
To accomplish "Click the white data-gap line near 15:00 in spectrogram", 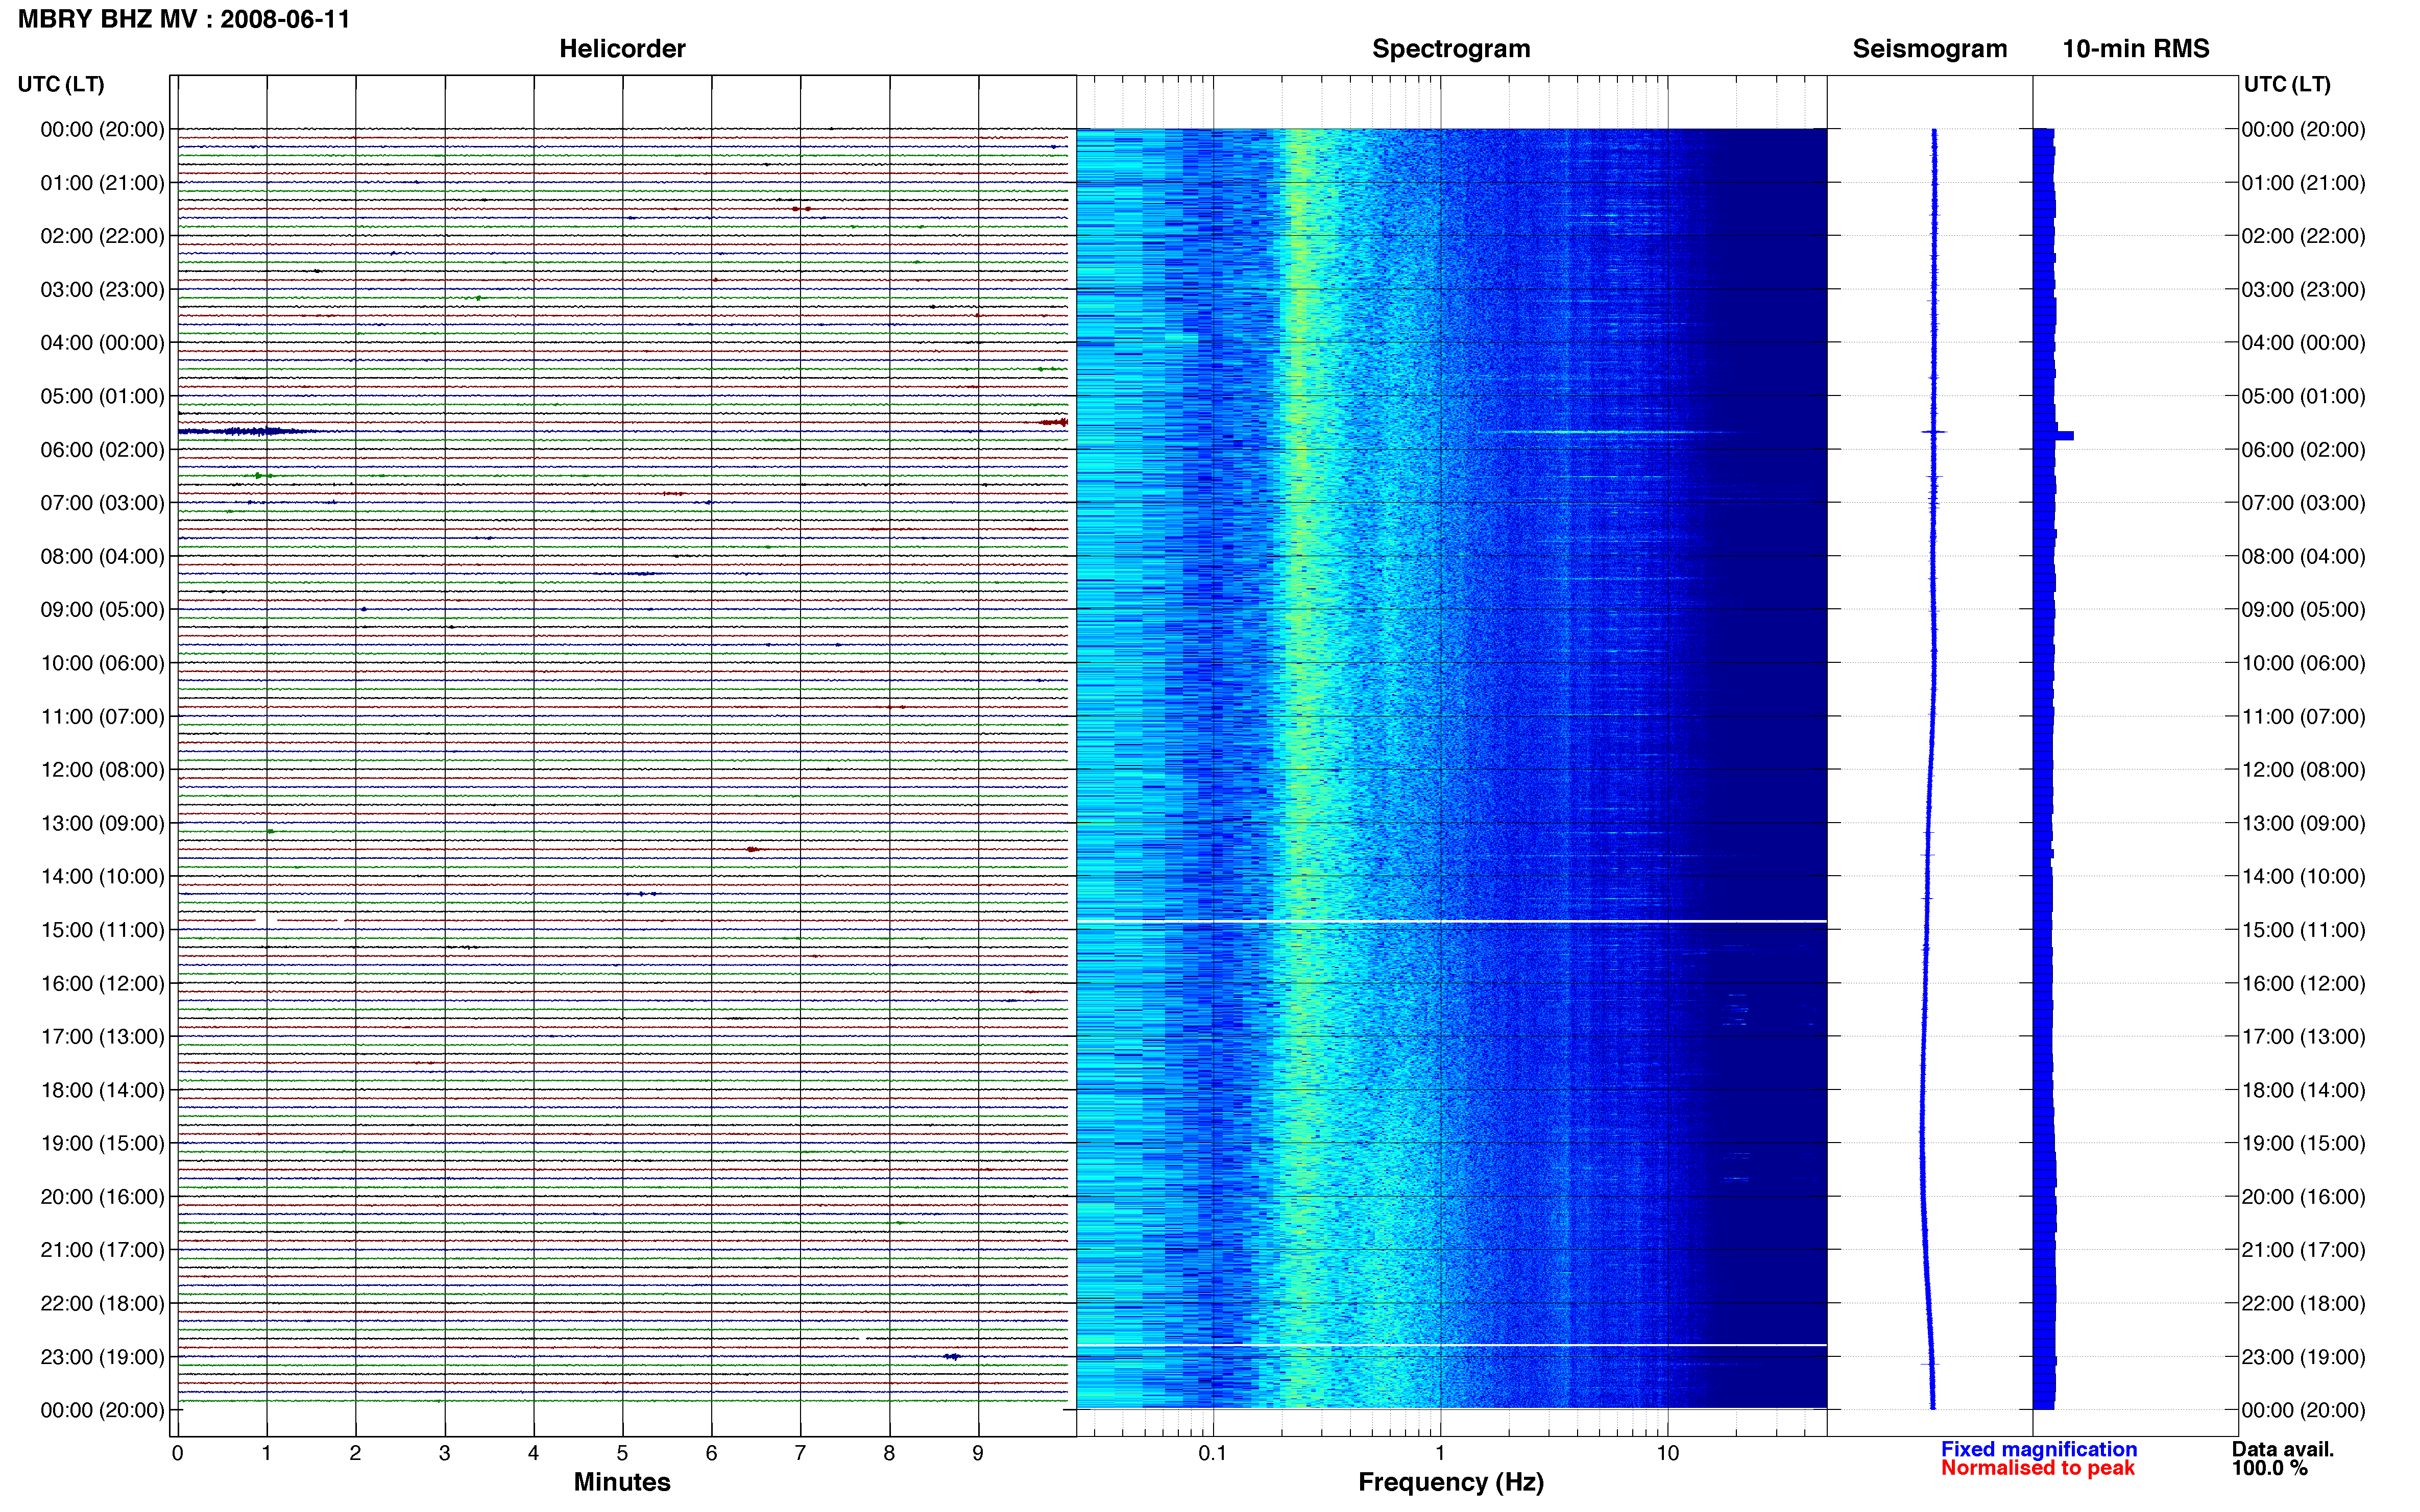I will (x=1450, y=921).
